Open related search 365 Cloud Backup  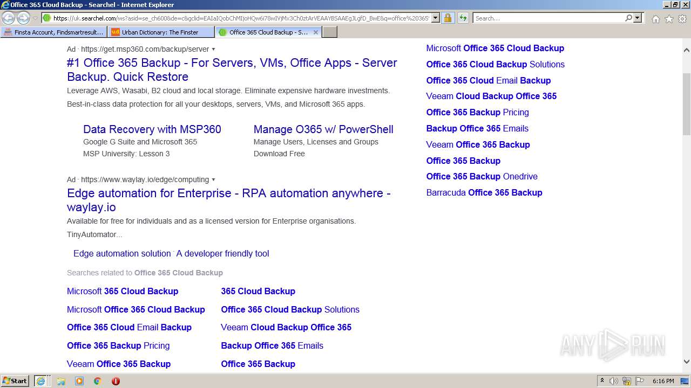coord(258,291)
